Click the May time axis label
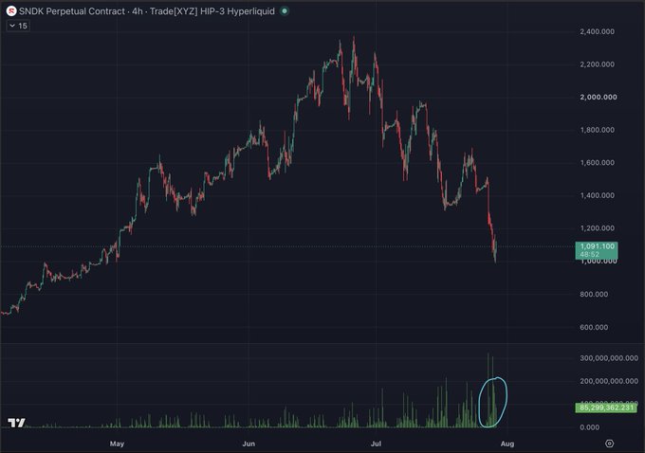645x453 pixels. pos(117,444)
